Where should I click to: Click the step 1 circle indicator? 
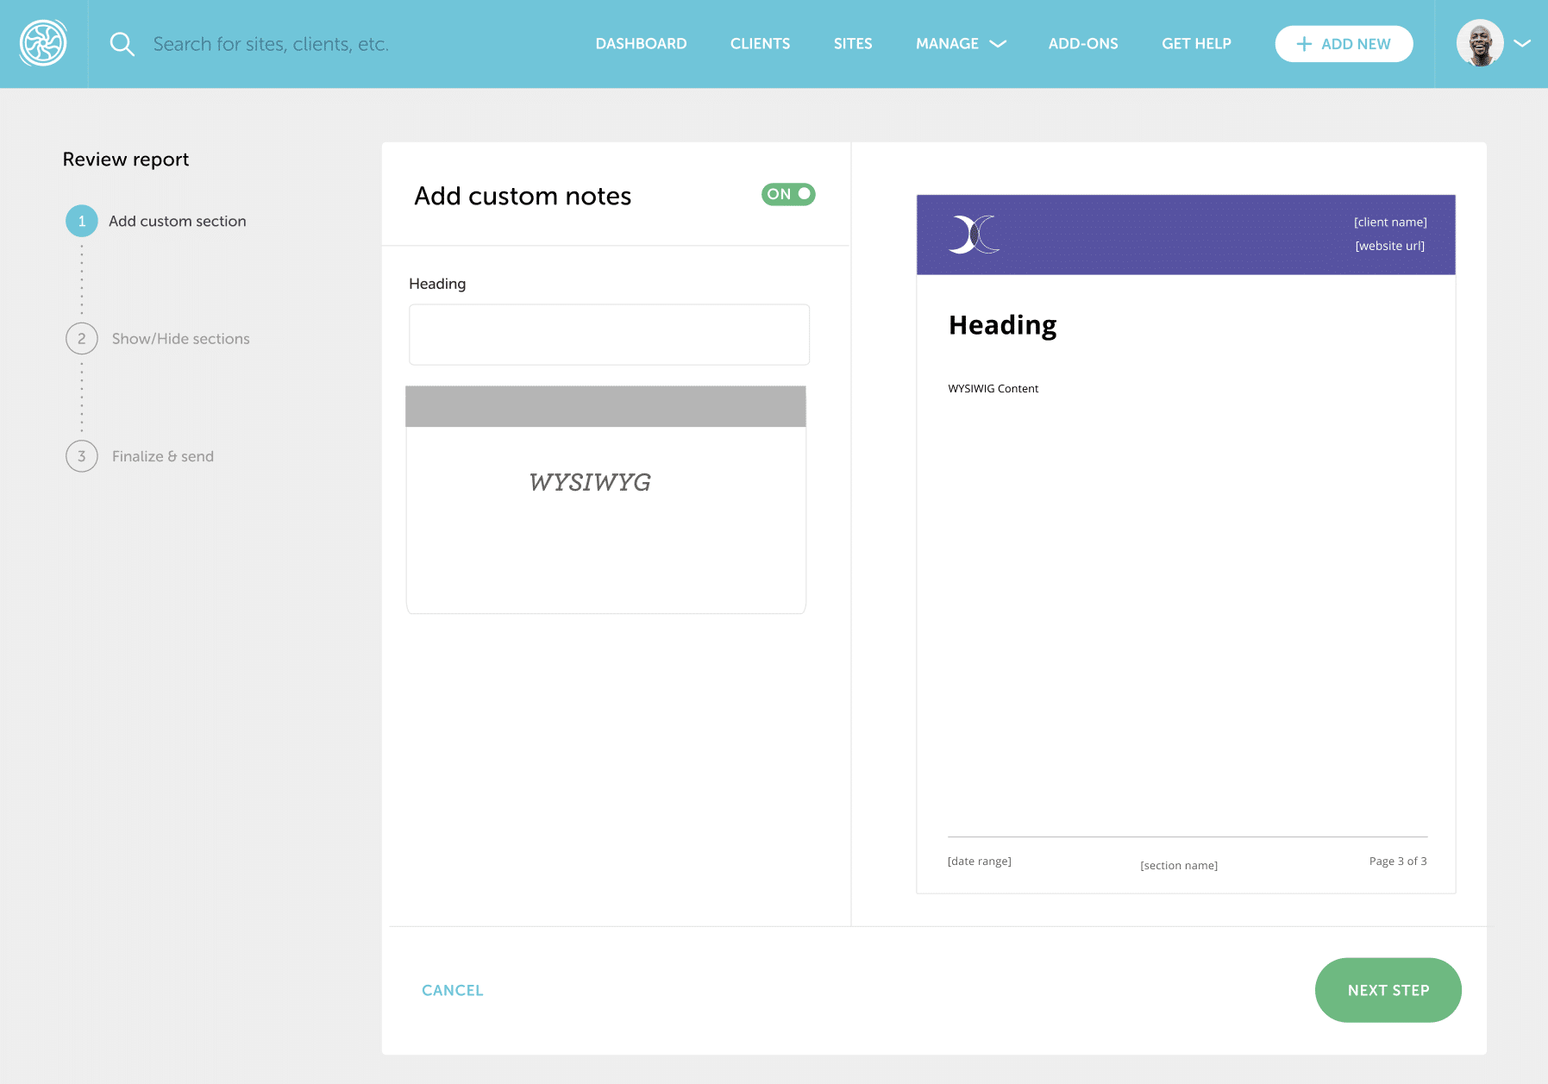pyautogui.click(x=82, y=221)
